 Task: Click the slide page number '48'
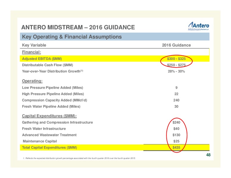click(208, 155)
